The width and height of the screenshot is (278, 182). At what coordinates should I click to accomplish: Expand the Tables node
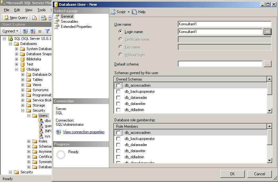(23, 80)
